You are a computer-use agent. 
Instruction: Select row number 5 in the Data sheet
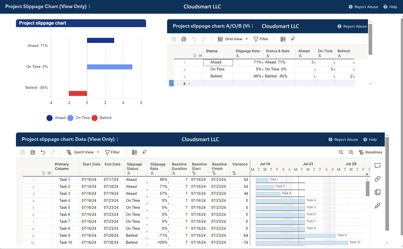pyautogui.click(x=33, y=208)
